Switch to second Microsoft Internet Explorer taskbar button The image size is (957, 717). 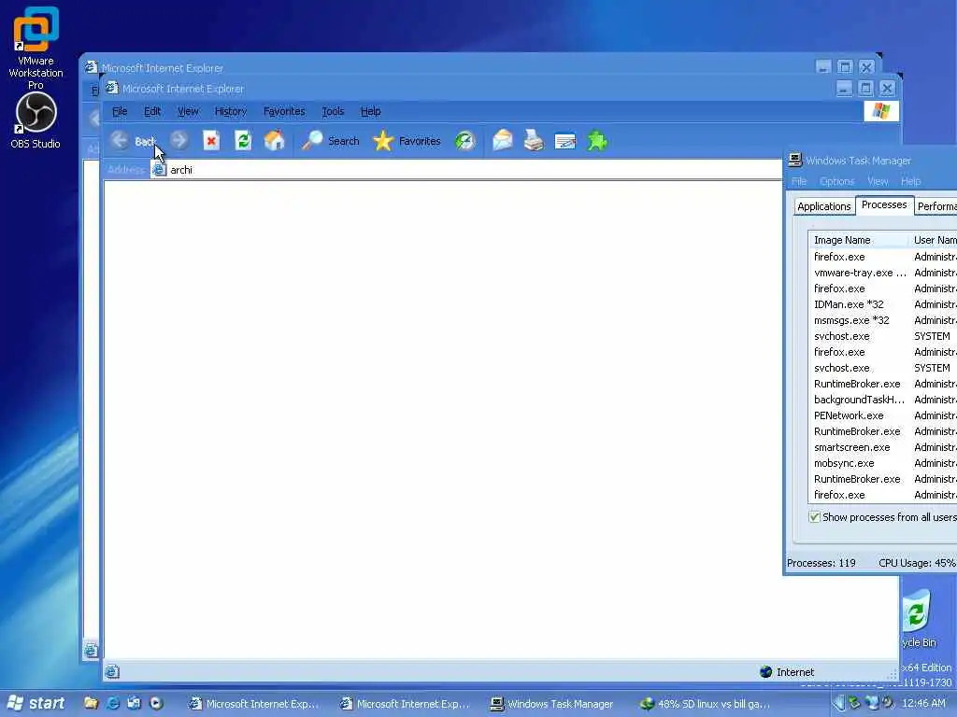click(405, 704)
